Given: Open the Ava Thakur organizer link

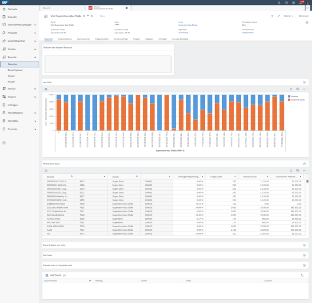Looking at the screenshot, I should pyautogui.click(x=183, y=33).
